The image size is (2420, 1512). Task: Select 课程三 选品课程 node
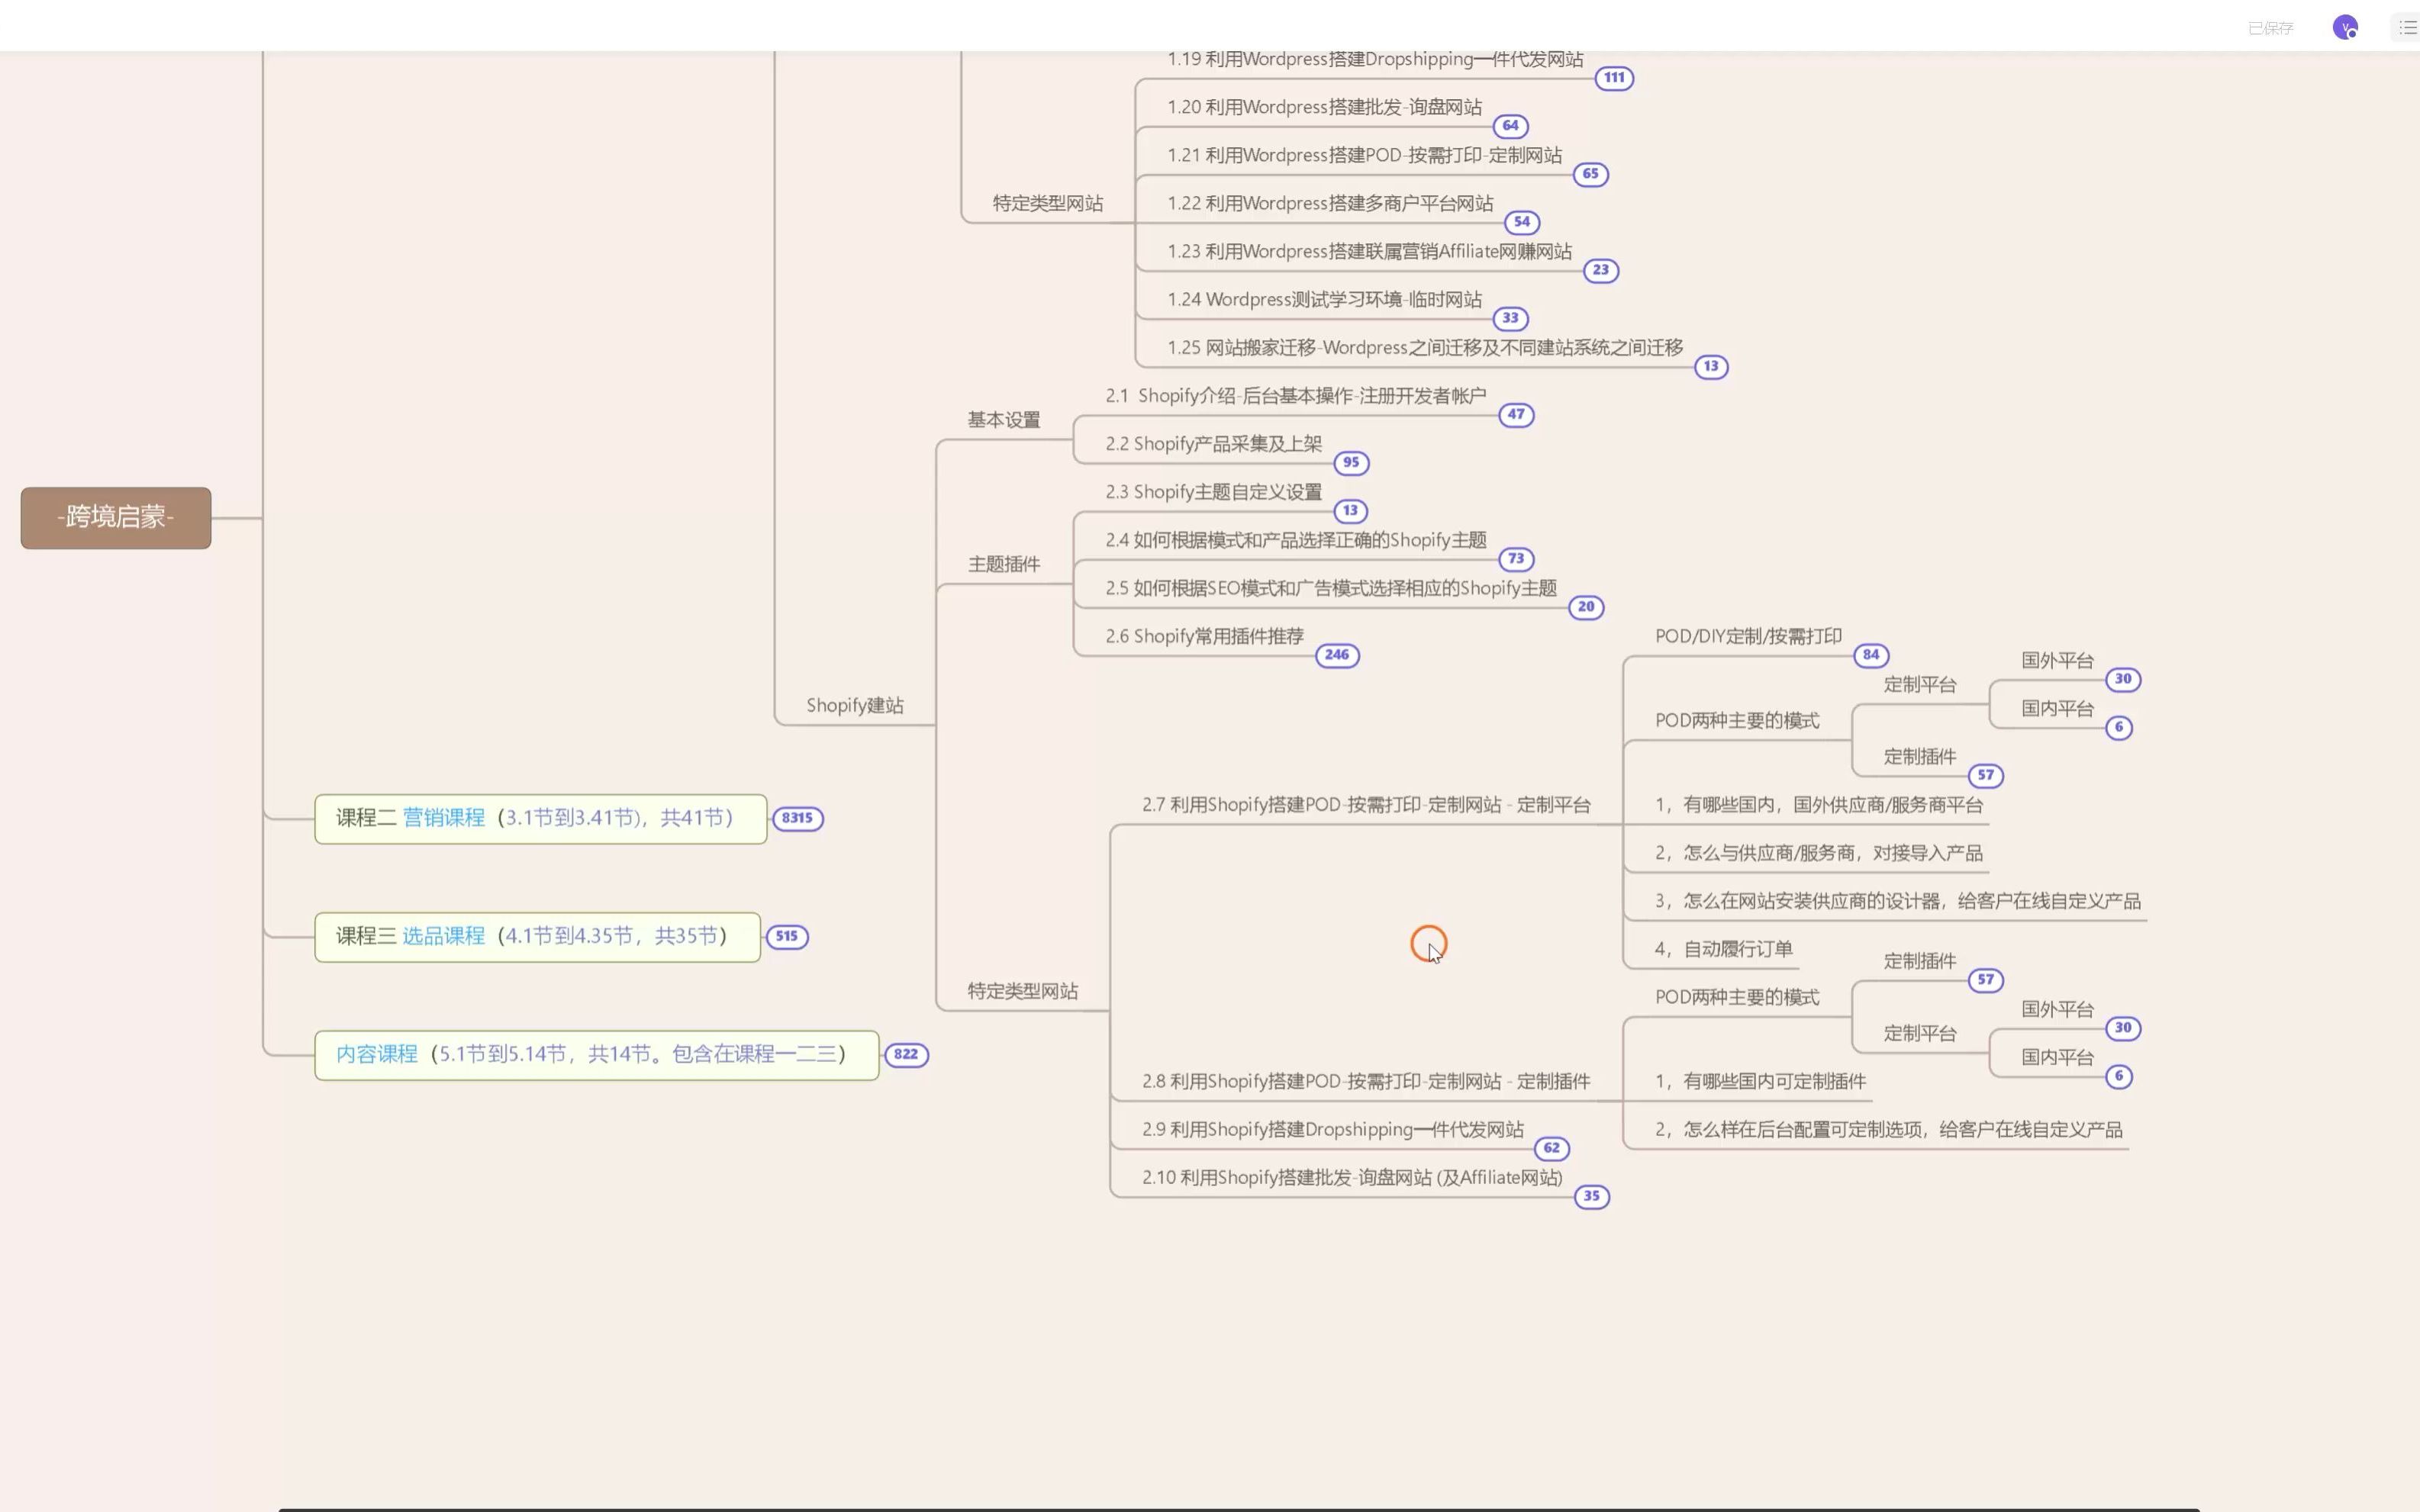coord(537,936)
